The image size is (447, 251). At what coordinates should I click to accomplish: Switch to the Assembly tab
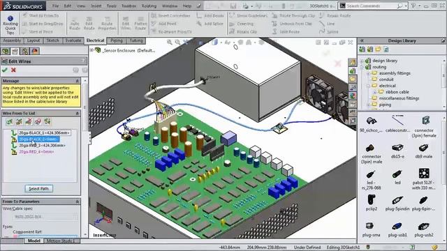coord(12,40)
